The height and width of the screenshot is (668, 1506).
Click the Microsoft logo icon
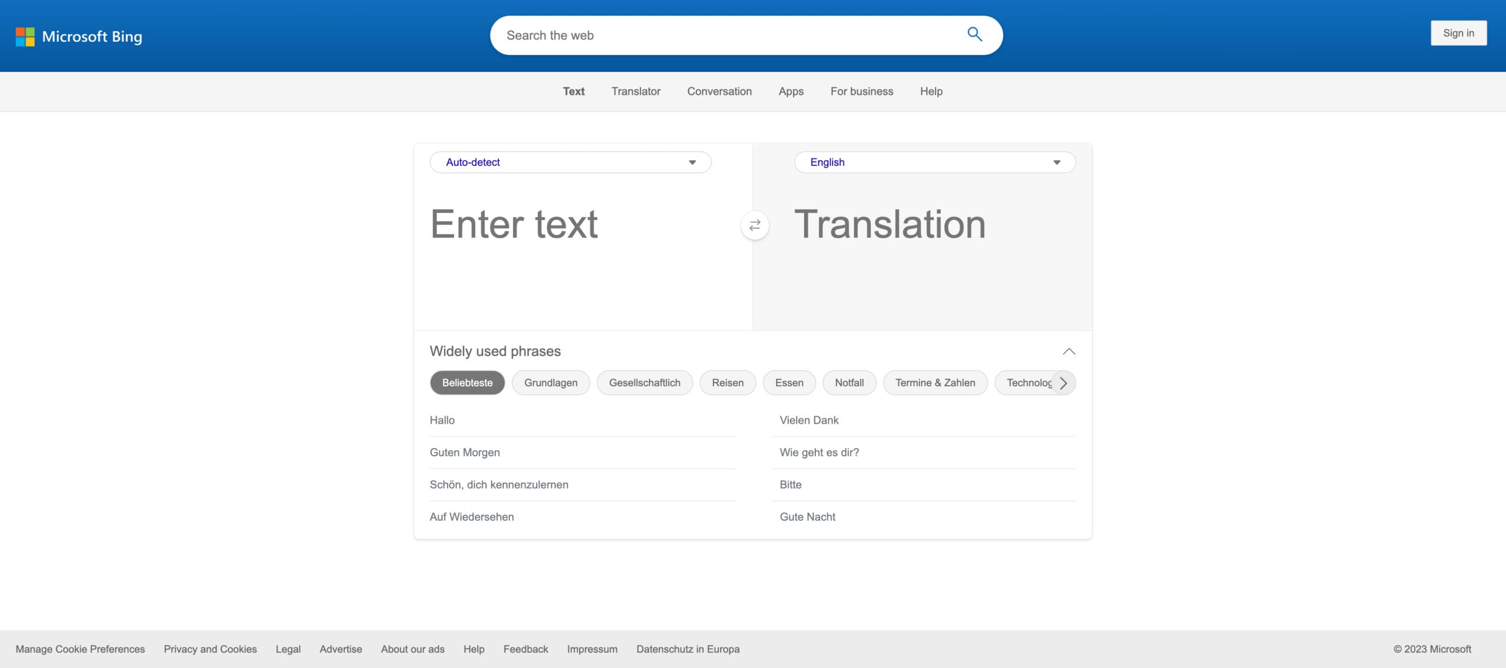[x=25, y=35]
